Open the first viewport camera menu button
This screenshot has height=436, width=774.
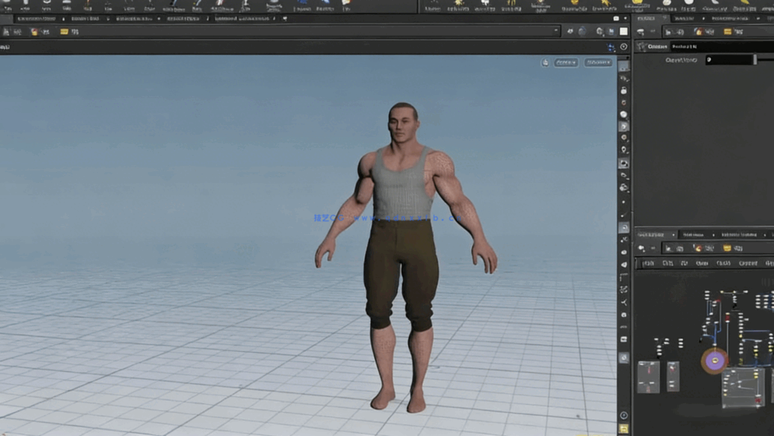pyautogui.click(x=566, y=63)
